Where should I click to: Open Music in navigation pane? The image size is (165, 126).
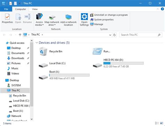coord(13,68)
